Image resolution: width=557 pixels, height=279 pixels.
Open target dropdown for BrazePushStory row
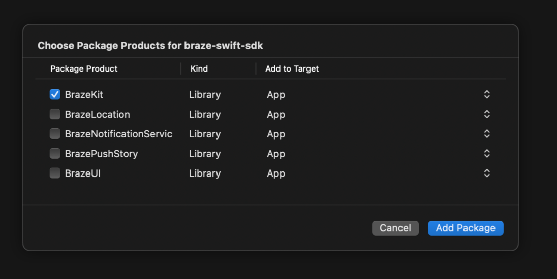(x=487, y=154)
